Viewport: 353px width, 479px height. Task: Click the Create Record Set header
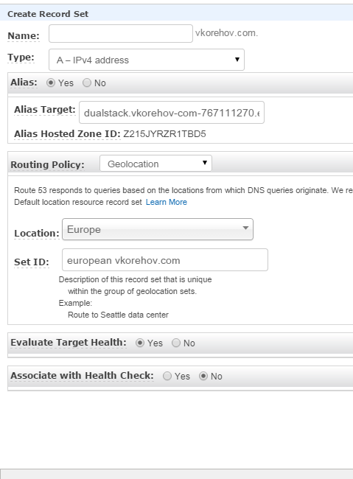[x=48, y=14]
